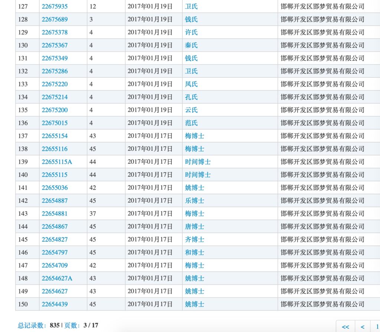Open registration number 22654439

pos(55,305)
